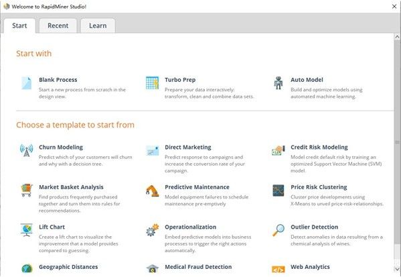Choose the Geographic Distances template title

(x=68, y=267)
